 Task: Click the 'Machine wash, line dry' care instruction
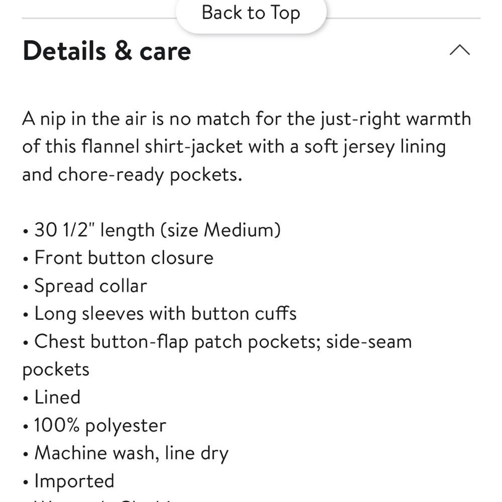click(x=131, y=453)
